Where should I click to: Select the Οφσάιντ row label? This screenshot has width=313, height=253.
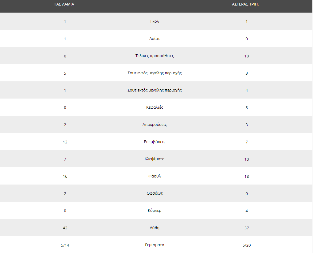click(155, 193)
